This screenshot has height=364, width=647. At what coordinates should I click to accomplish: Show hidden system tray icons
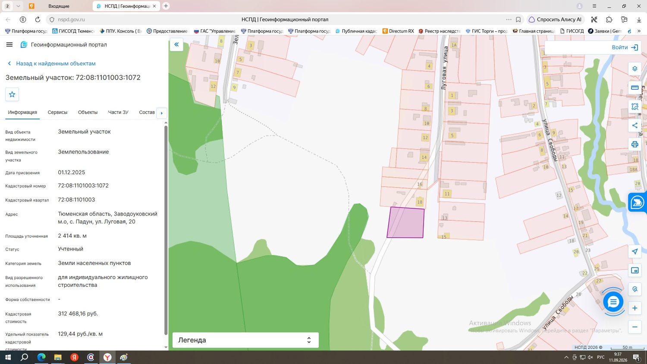point(566,357)
